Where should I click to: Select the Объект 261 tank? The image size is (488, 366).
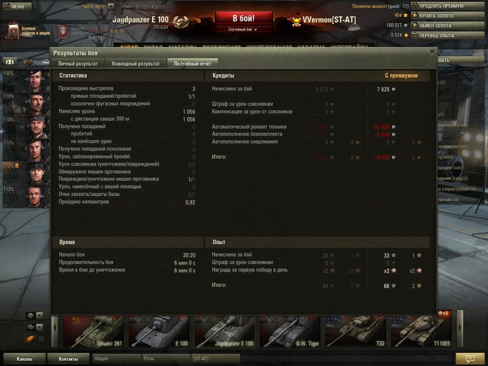93,332
